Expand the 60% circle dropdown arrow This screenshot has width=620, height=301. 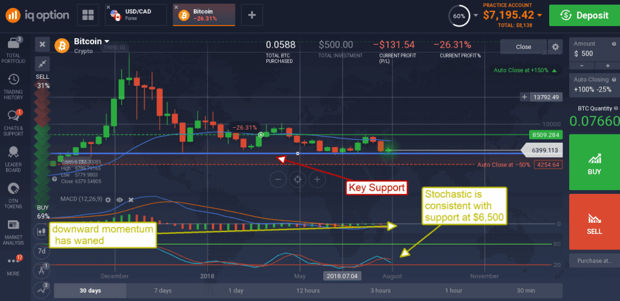475,15
